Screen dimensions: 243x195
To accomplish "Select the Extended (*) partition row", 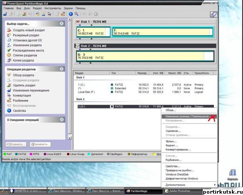I will tap(146, 88).
